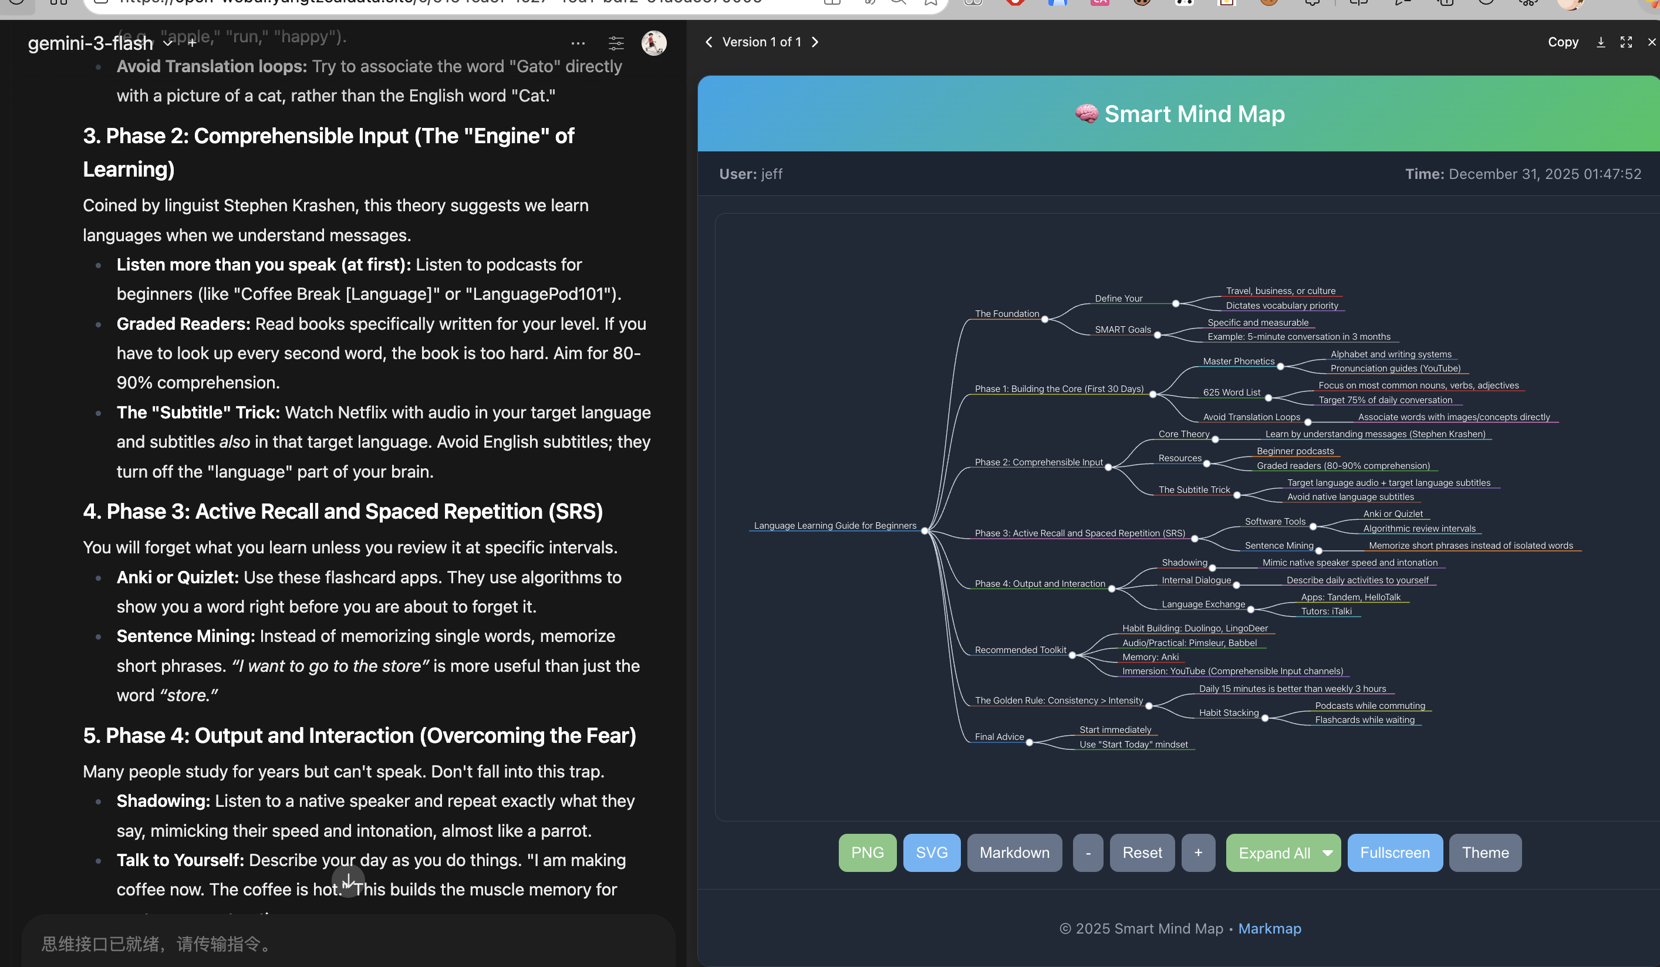This screenshot has width=1660, height=967.
Task: Export the mind map as PNG
Action: 867,853
